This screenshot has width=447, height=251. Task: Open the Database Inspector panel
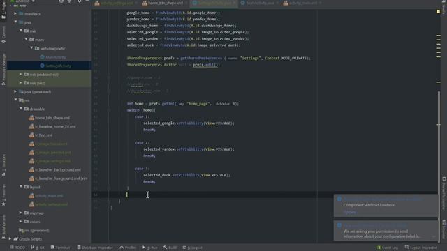[95, 248]
